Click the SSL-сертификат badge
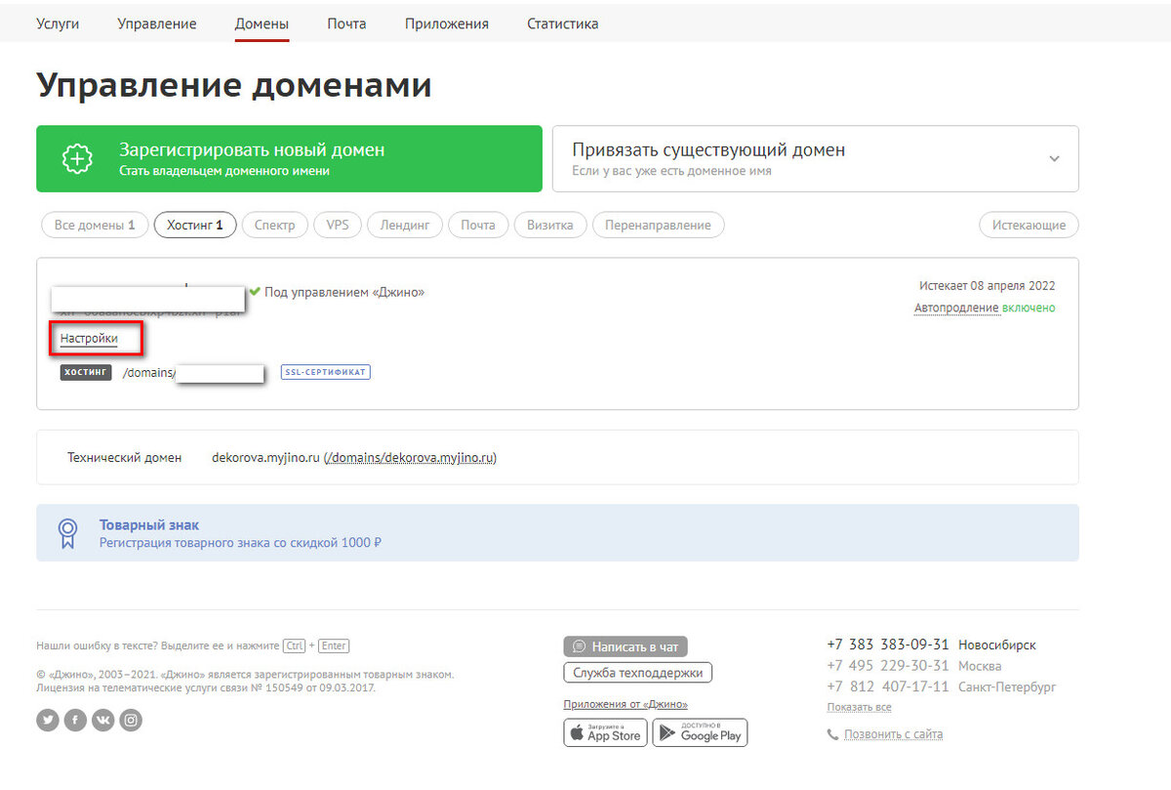Viewport: 1171px width, 790px height. (326, 372)
